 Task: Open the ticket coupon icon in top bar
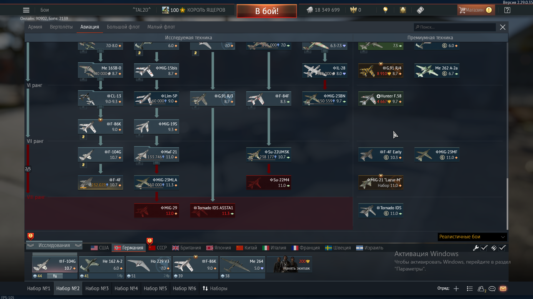[420, 10]
